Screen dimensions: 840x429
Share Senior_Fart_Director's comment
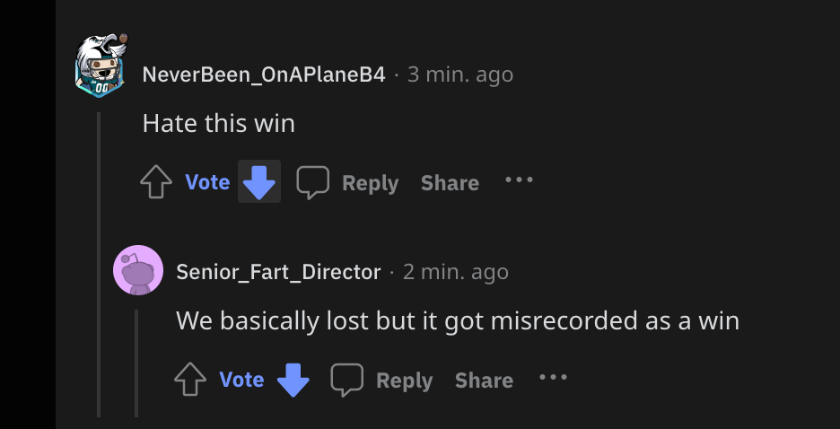point(484,380)
